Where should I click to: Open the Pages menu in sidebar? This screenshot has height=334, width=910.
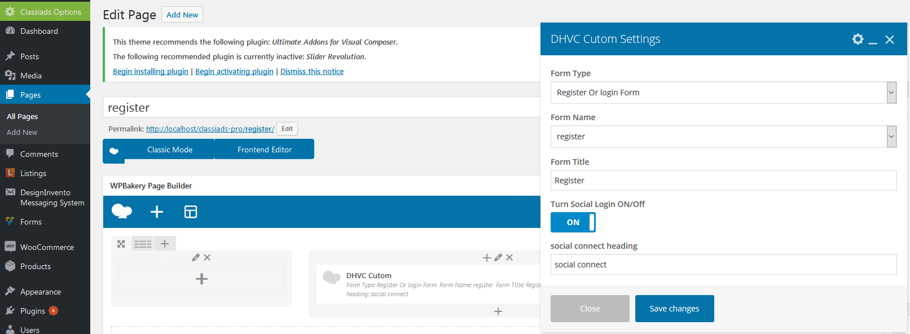pyautogui.click(x=45, y=95)
